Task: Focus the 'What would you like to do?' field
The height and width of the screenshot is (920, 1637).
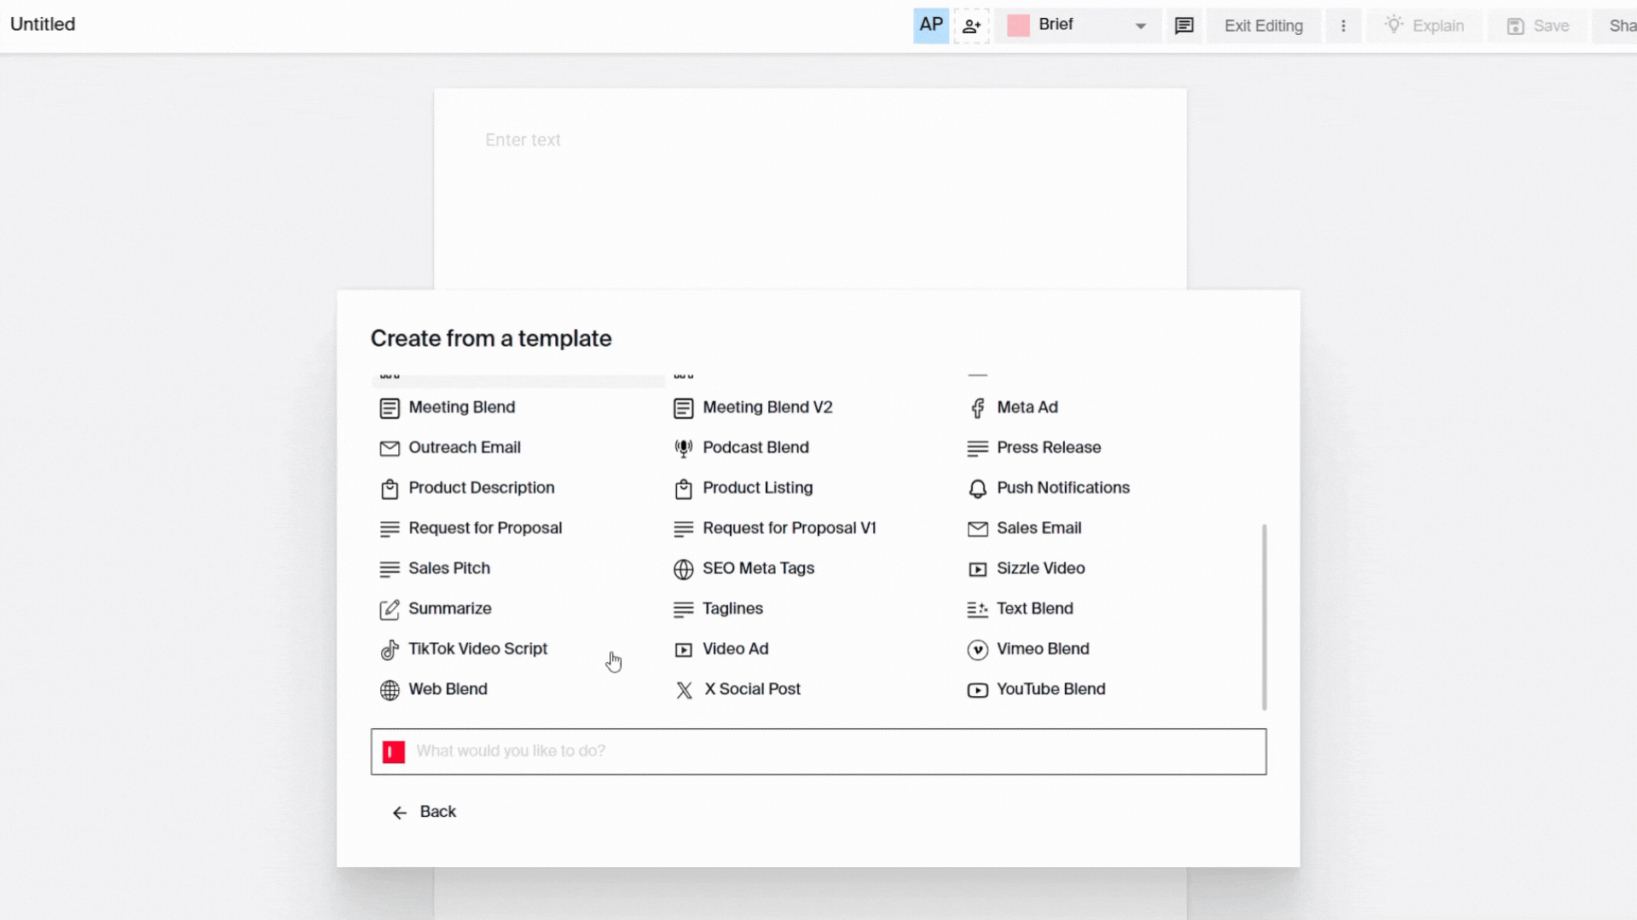Action: (818, 751)
